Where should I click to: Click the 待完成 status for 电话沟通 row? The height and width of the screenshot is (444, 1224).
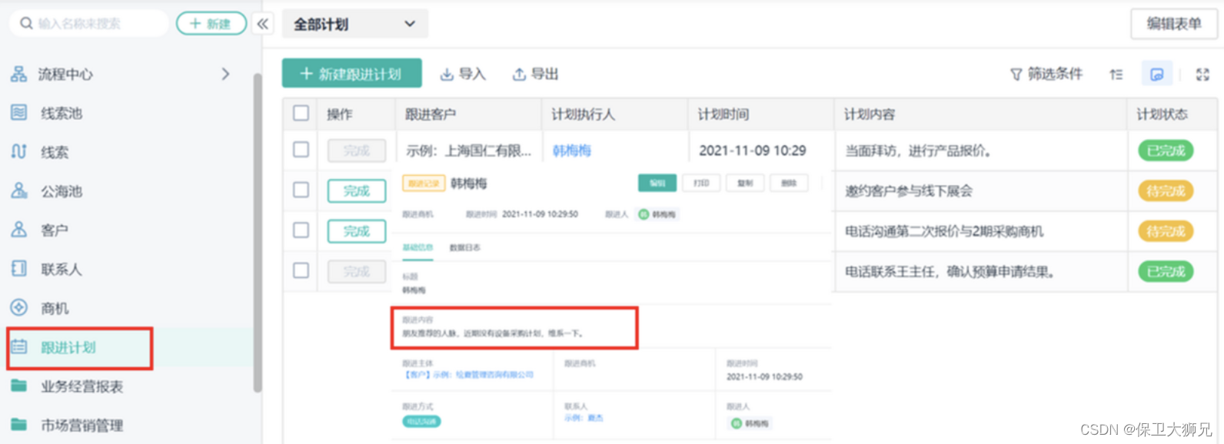coord(1166,230)
